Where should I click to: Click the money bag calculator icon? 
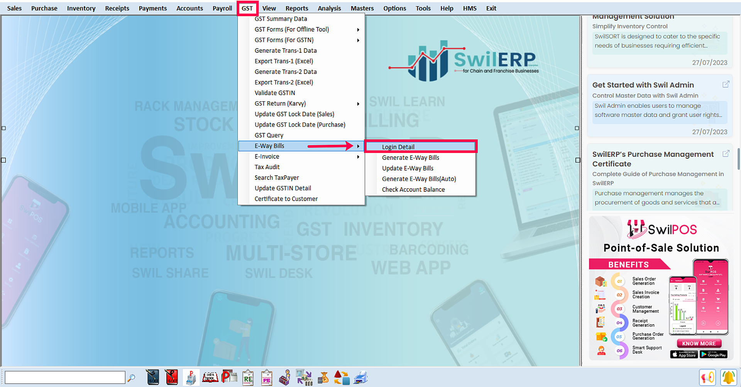pos(323,377)
